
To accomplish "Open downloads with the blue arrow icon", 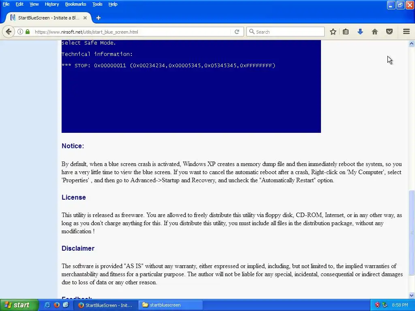I will pyautogui.click(x=360, y=32).
